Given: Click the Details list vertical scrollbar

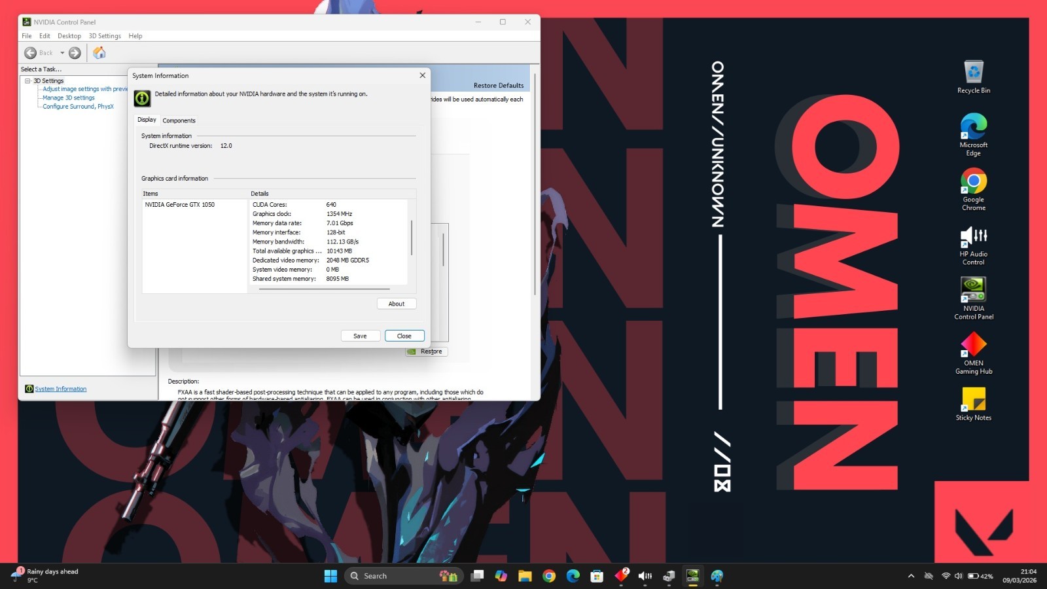Looking at the screenshot, I should coord(412,238).
